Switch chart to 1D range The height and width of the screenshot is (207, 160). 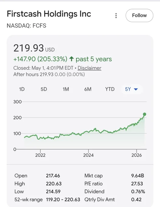tap(22, 89)
